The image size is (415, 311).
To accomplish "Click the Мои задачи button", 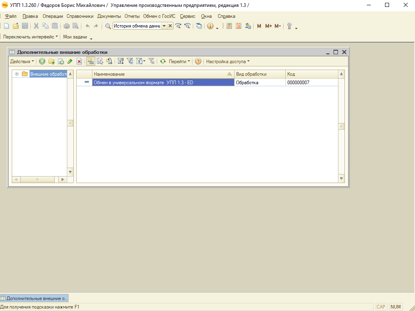I will click(x=75, y=37).
